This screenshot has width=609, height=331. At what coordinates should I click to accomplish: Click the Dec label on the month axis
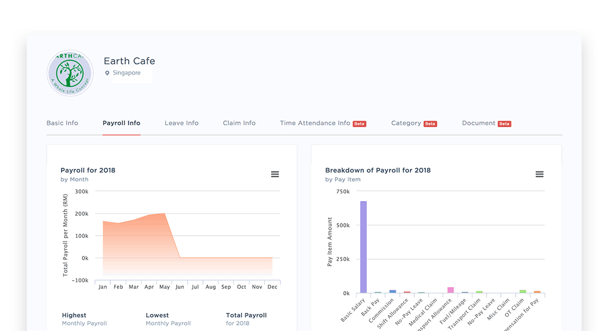[272, 287]
